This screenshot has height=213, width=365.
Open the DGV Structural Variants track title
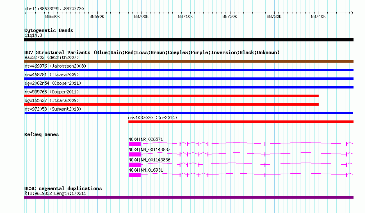coord(152,52)
